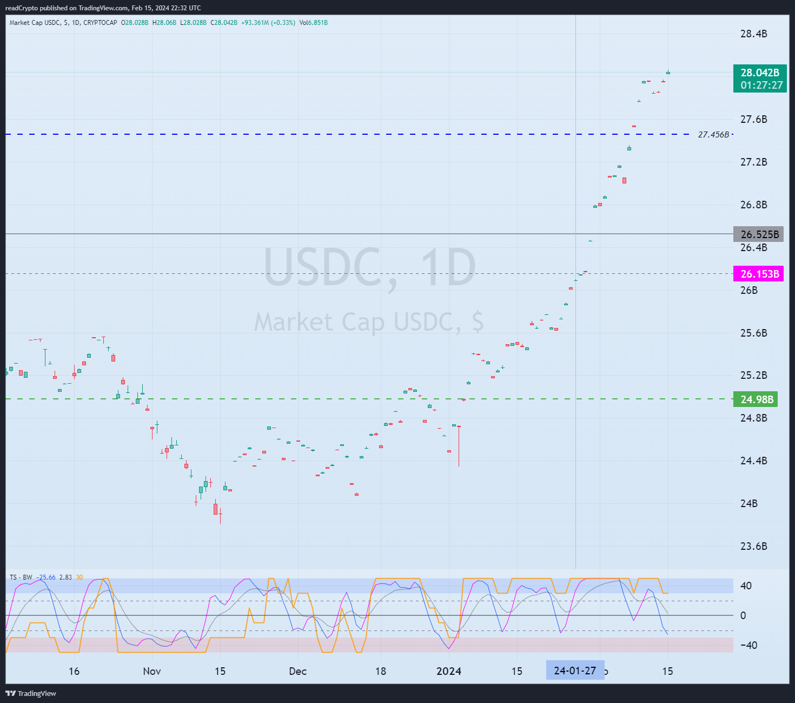Click the orange indicator value 30

[79, 577]
